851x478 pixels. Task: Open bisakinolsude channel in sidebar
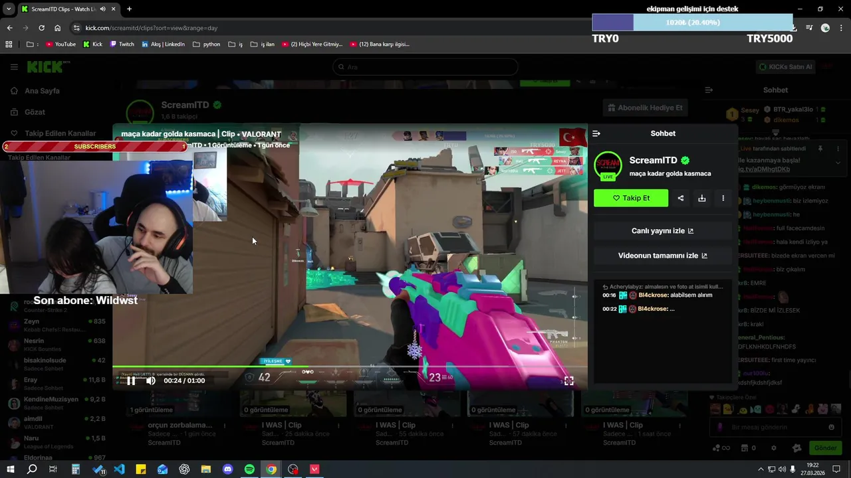click(57, 364)
